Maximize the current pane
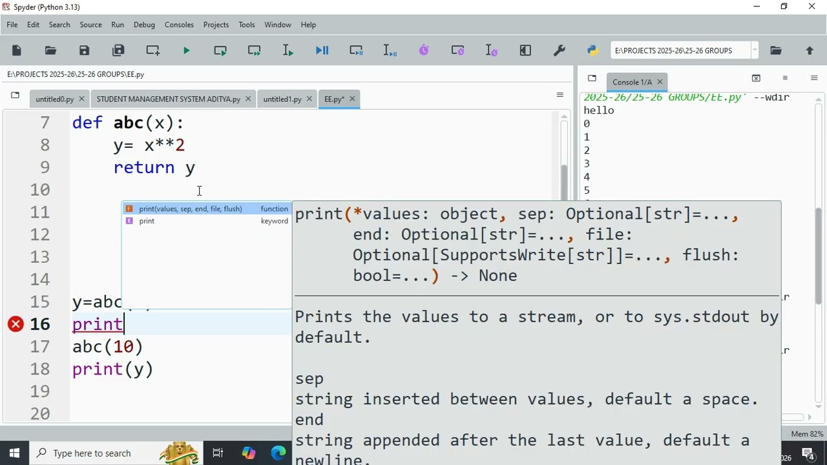The image size is (827, 465). [525, 50]
